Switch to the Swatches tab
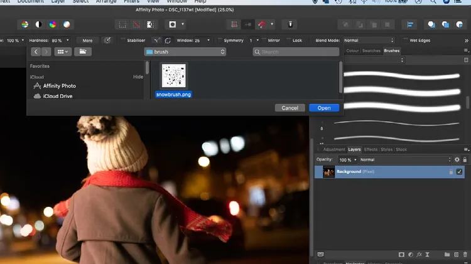Image resolution: width=471 pixels, height=264 pixels. click(x=371, y=51)
